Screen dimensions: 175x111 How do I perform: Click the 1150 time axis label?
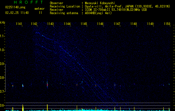pos(167,24)
